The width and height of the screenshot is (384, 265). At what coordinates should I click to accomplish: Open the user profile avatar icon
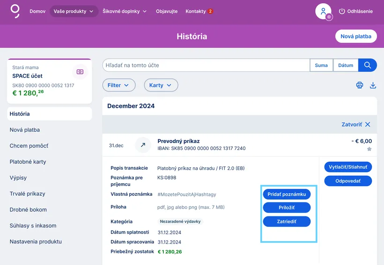coord(324,11)
